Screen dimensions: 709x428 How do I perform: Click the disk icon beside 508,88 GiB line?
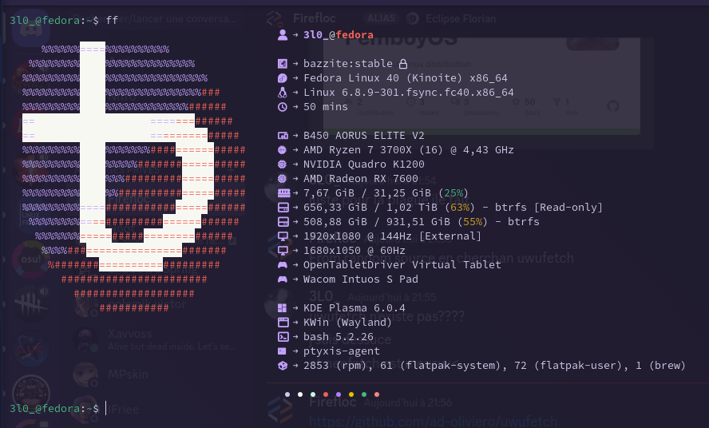coord(283,222)
